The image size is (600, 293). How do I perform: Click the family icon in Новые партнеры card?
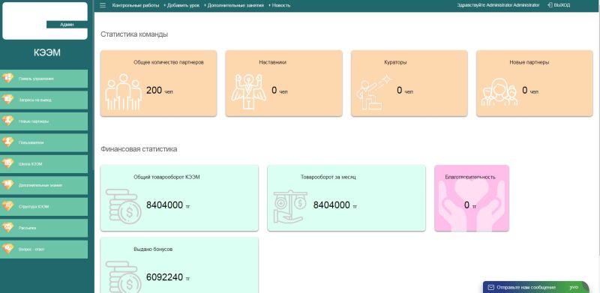(x=499, y=92)
